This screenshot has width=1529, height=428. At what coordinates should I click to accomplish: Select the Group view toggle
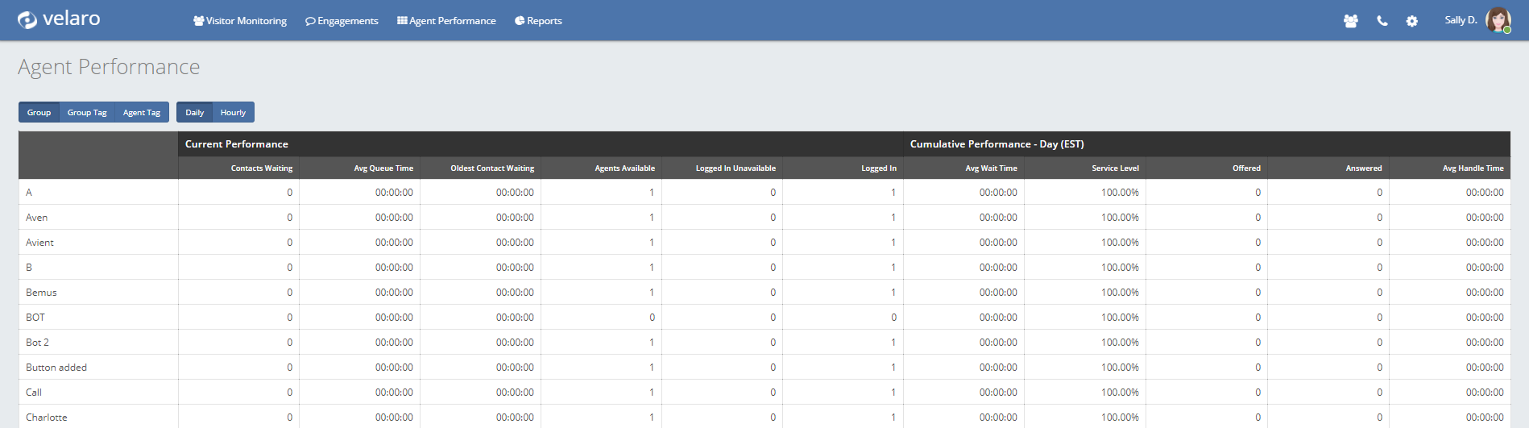pos(39,113)
